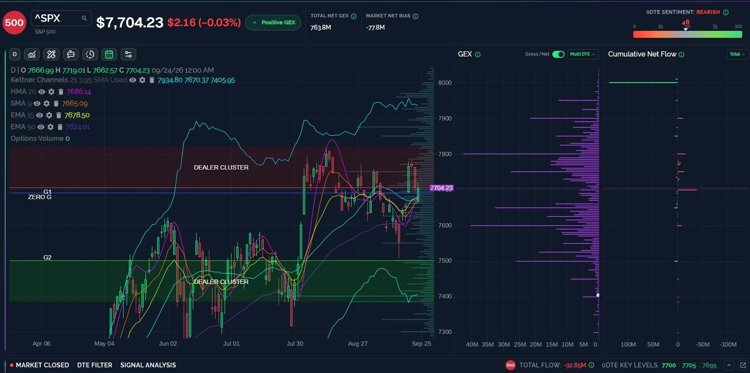Screen dimensions: 750x373
Task: Click the history clock icon
Action: coord(90,54)
